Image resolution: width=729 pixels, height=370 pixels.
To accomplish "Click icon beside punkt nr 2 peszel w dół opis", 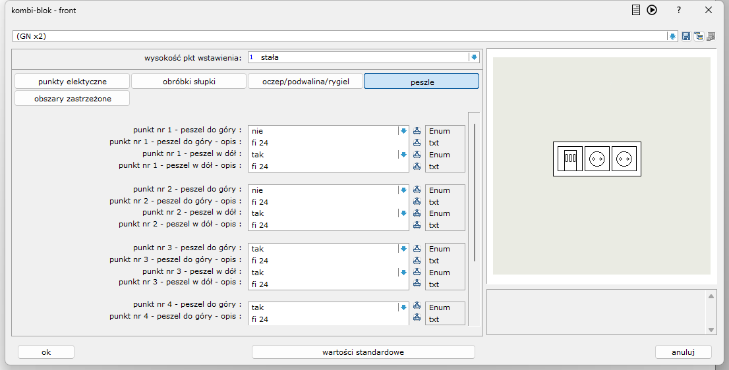I will (x=417, y=225).
